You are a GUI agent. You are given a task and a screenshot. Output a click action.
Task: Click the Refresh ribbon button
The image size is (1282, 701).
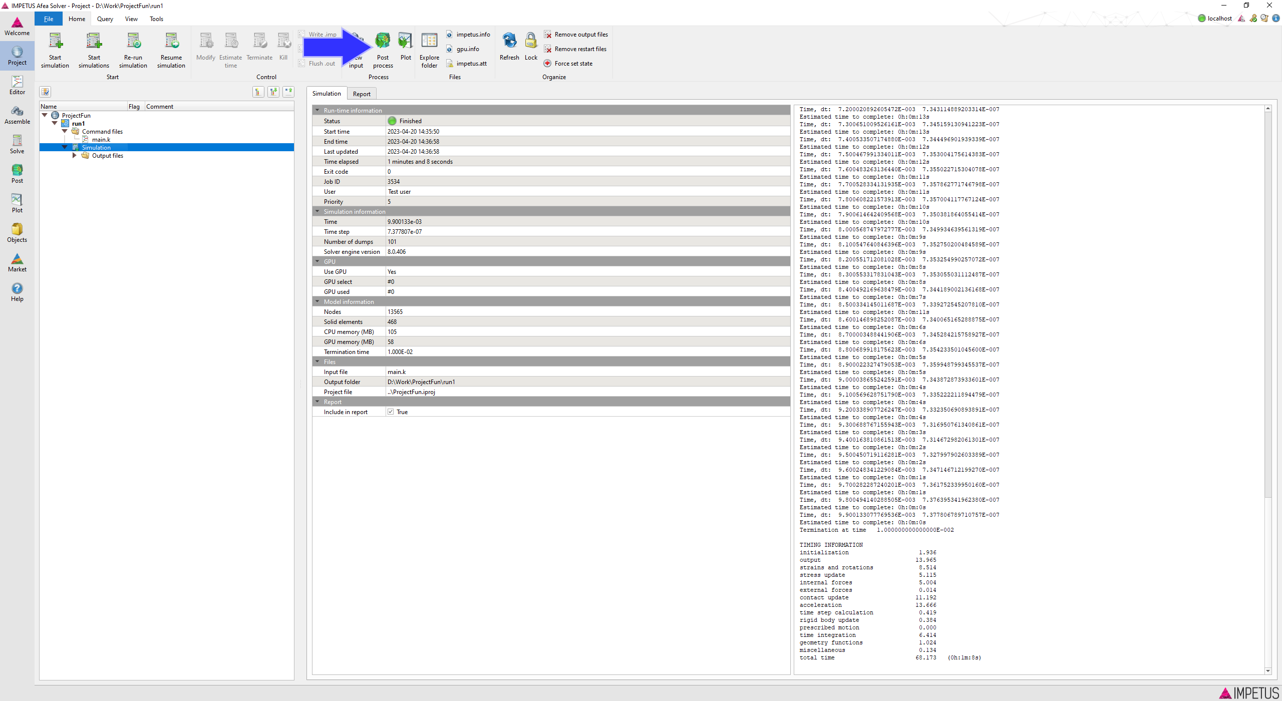point(509,47)
